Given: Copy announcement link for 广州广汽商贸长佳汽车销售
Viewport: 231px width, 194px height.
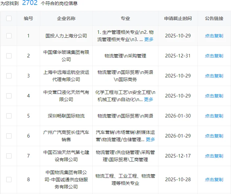Looking at the screenshot, I should click(214, 136).
